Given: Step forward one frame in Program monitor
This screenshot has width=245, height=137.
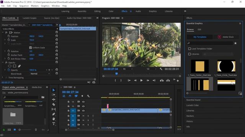Looking at the screenshot, I should click(x=148, y=80).
